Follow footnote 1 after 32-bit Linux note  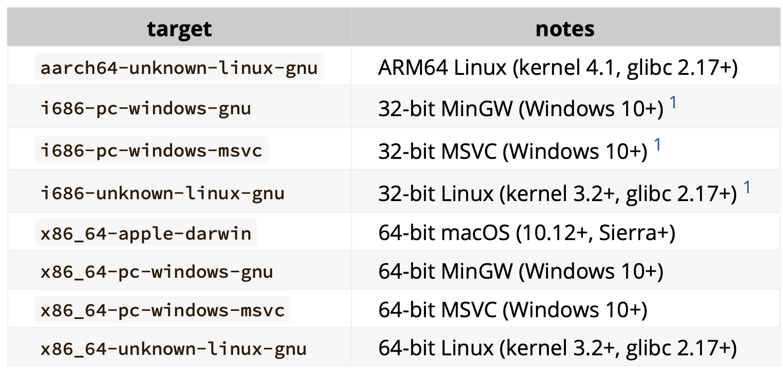747,187
